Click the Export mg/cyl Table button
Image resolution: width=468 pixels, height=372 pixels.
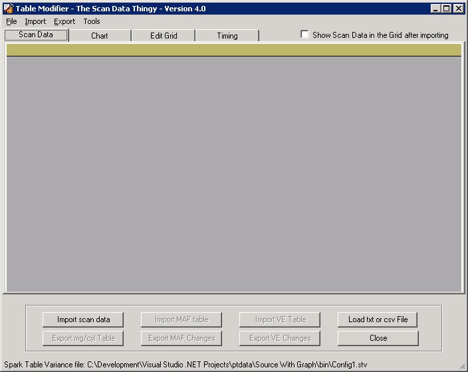click(x=83, y=338)
